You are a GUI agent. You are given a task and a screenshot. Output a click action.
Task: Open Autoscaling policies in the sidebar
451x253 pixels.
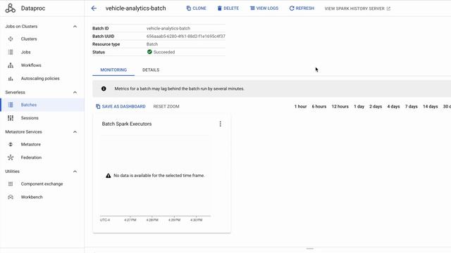(40, 79)
